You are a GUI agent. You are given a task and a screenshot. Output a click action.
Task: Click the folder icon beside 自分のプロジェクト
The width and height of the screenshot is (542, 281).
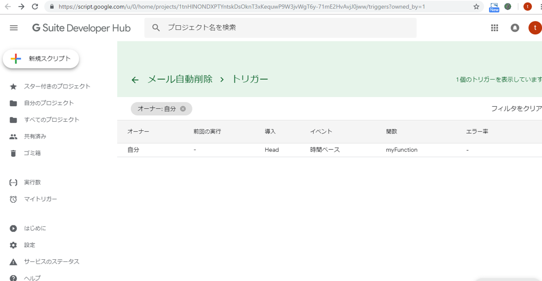[13, 103]
